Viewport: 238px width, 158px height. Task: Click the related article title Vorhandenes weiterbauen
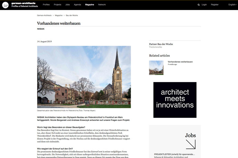[180, 61]
